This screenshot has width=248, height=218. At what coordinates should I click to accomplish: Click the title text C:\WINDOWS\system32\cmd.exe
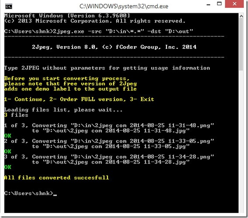coord(124,6)
